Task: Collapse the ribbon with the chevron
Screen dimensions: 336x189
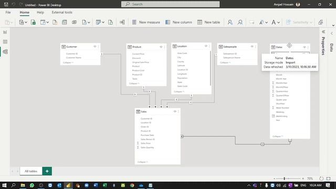Action: (333, 26)
